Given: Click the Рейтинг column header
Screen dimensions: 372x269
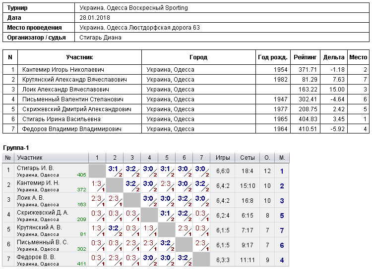Looking at the screenshot, I should pyautogui.click(x=305, y=57).
